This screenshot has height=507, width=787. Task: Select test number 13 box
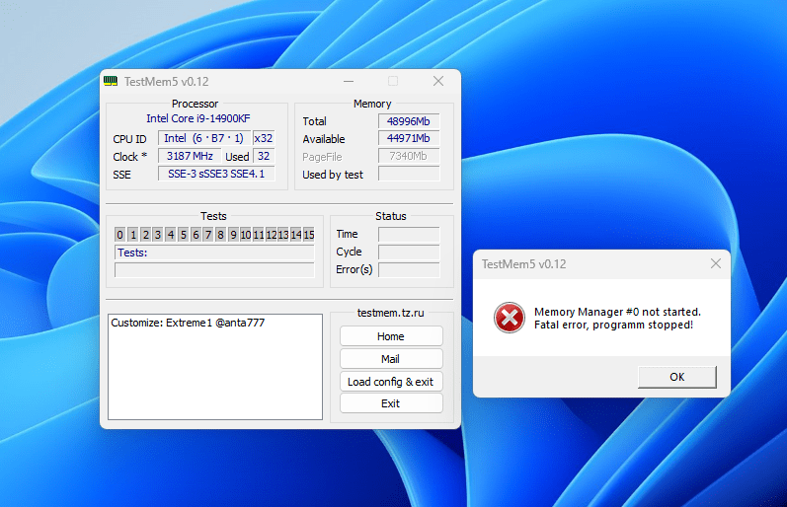click(x=283, y=234)
